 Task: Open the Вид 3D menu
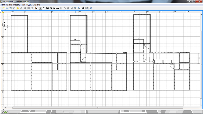29,5
